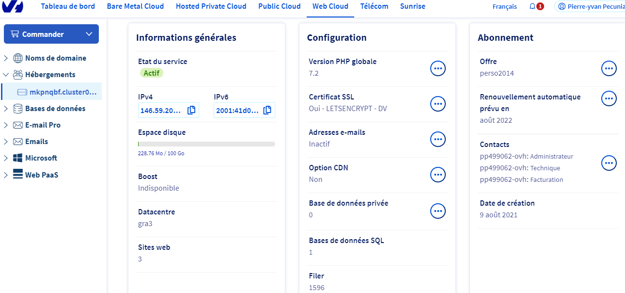Copy the IPv4 address to clipboard
This screenshot has width=625, height=293.
click(191, 110)
